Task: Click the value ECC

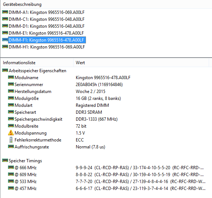Action: (x=80, y=140)
